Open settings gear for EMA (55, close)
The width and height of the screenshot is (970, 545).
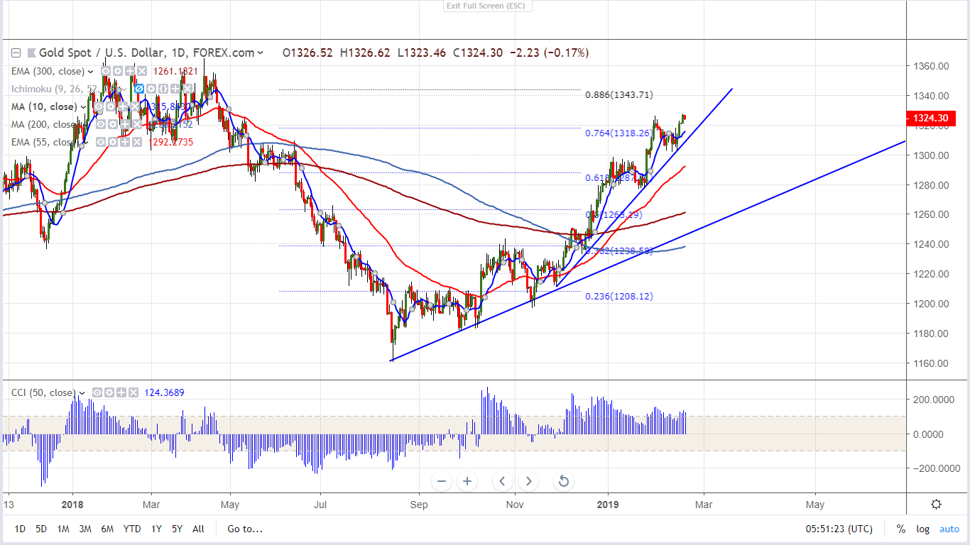point(113,142)
